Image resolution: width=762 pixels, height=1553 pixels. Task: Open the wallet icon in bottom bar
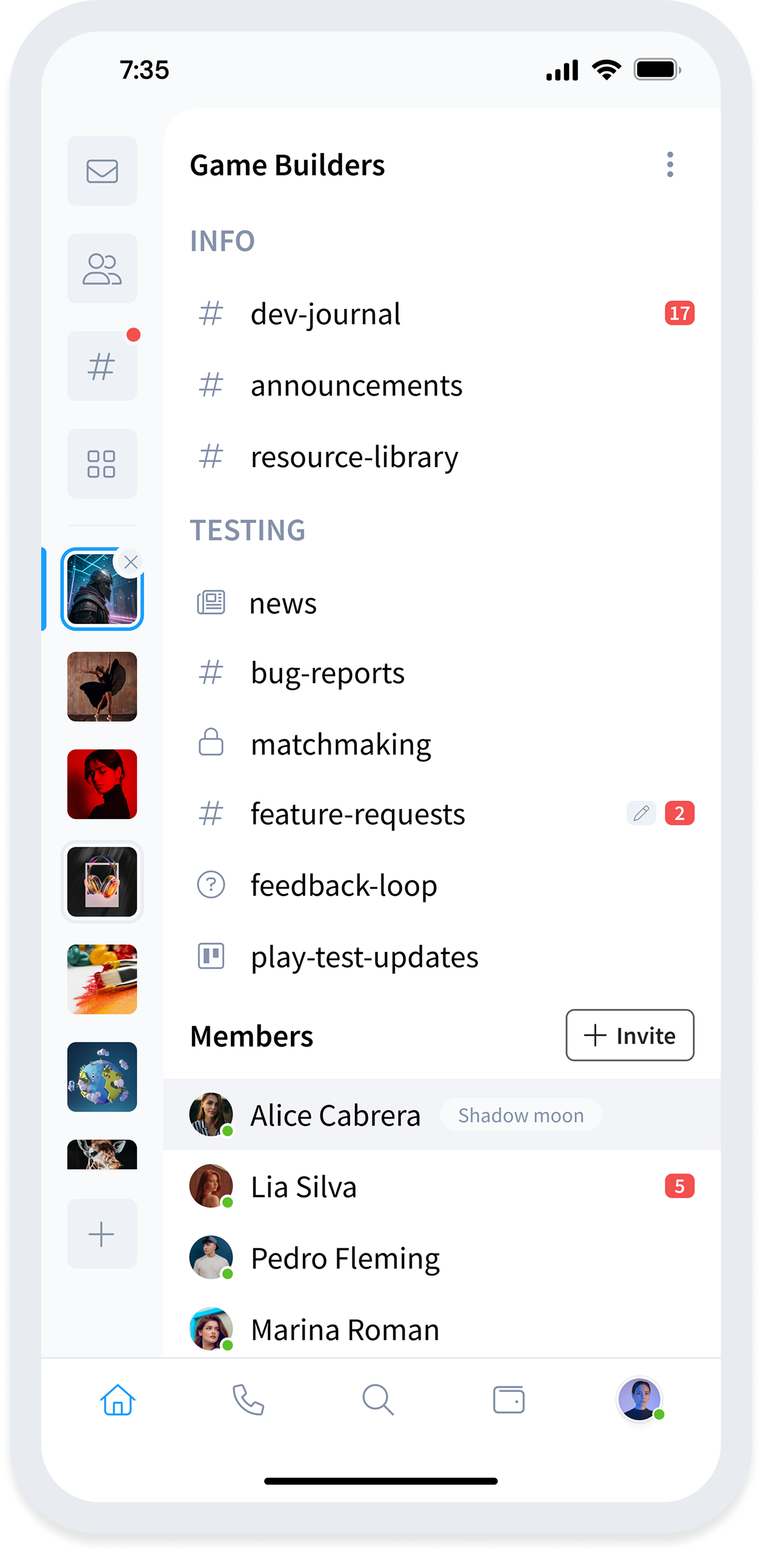[x=509, y=1399]
